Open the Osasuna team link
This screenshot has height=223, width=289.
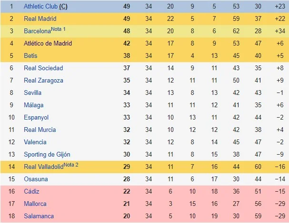[x=36, y=179]
